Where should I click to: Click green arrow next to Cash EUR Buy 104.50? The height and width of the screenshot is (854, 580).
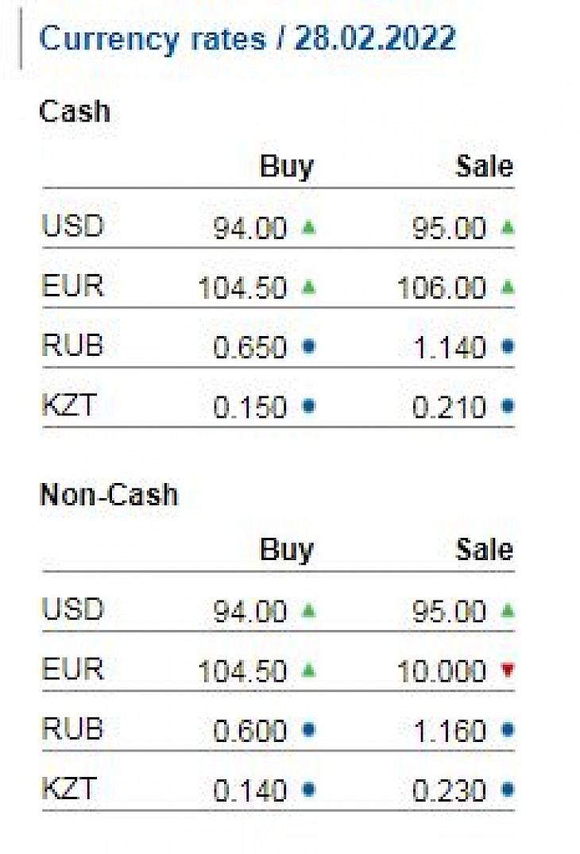tap(309, 287)
